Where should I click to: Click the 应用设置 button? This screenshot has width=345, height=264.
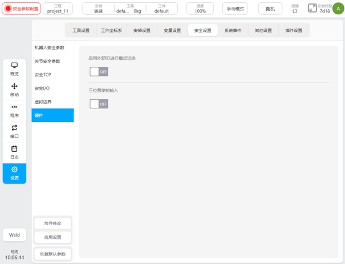pyautogui.click(x=52, y=237)
